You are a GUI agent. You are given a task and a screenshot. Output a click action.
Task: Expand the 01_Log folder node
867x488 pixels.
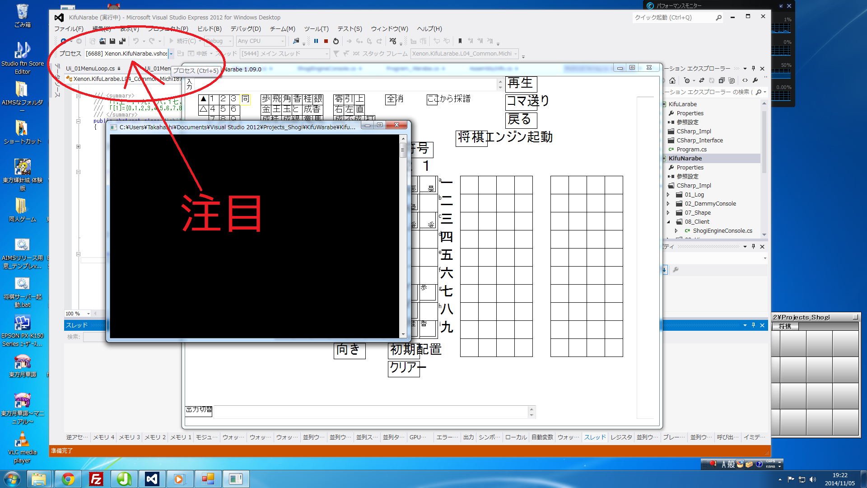point(669,195)
